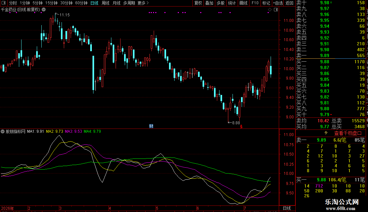Click the panel layout icon at top-left
Screen dimensions: 368x212
pyautogui.click(x=4, y=3)
